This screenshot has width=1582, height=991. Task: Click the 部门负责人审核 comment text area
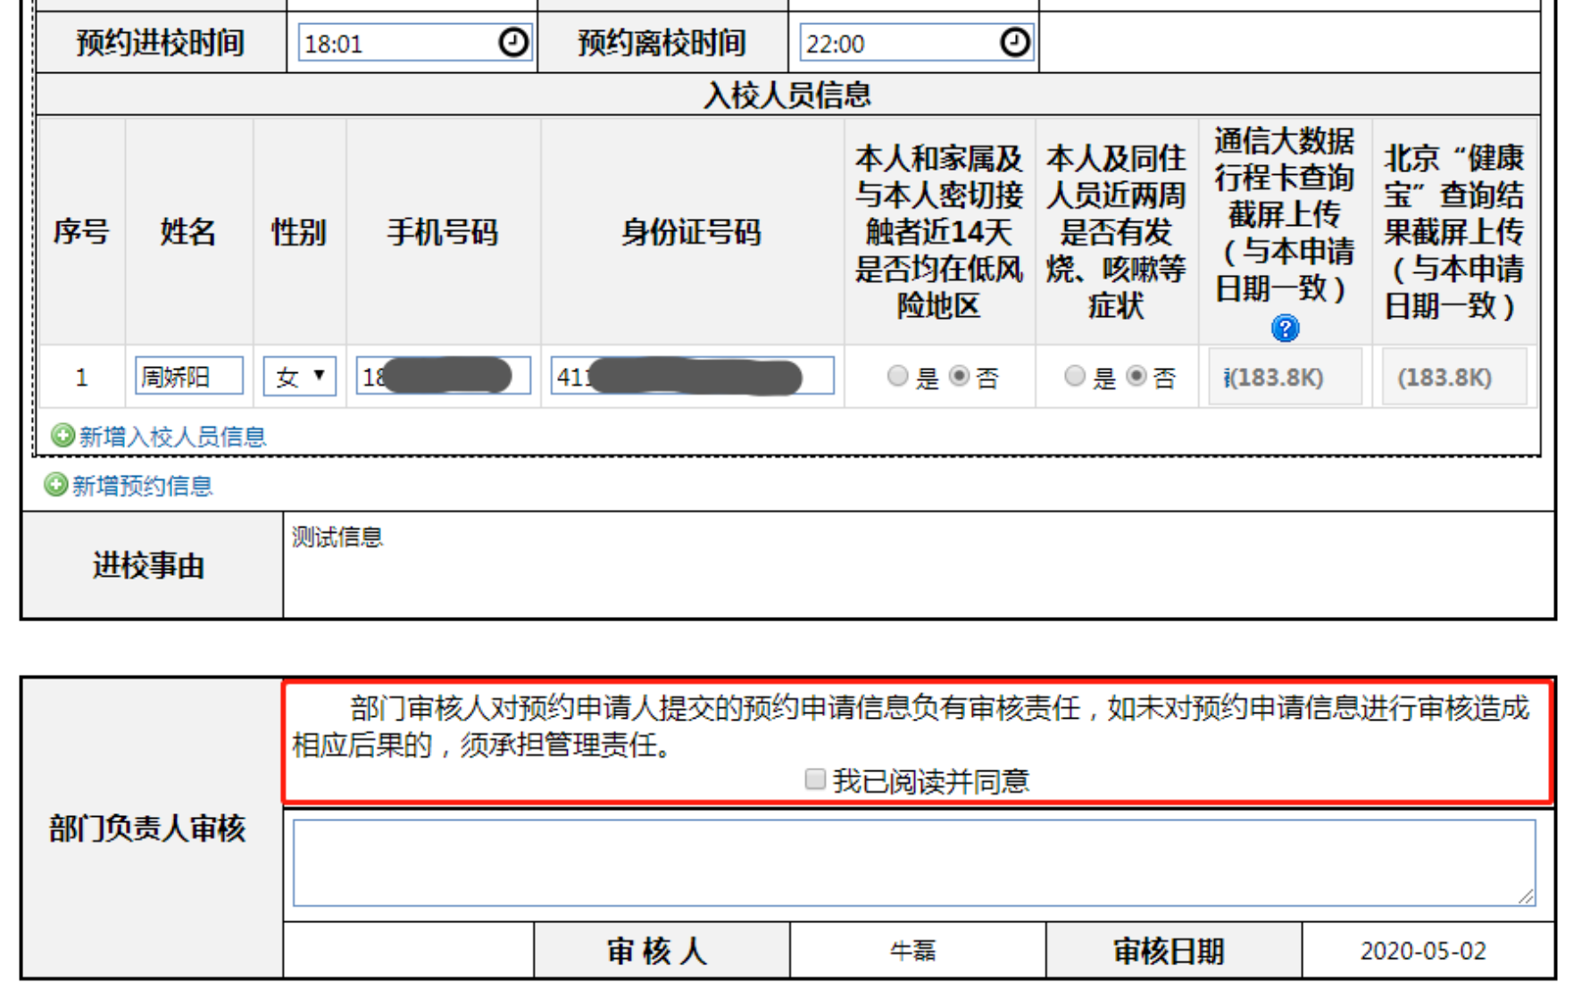[x=913, y=862]
